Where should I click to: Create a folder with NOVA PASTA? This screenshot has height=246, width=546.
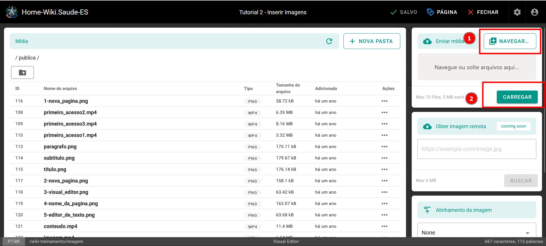[x=372, y=41]
